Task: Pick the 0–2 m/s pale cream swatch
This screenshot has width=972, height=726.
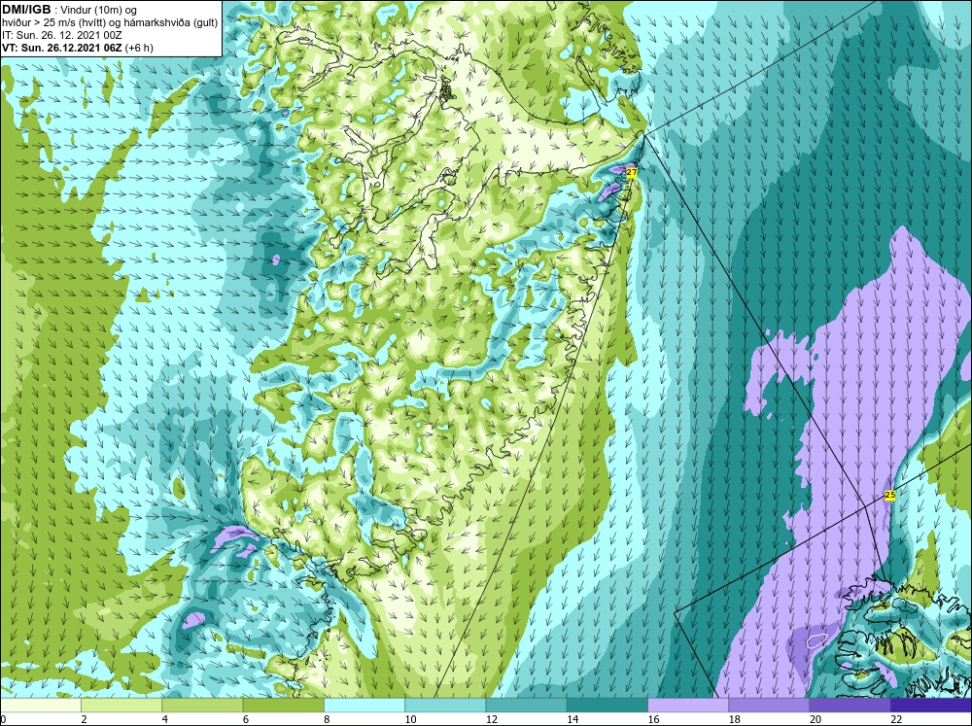Action: click(41, 706)
